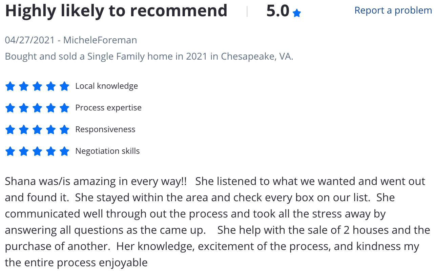Click the Report a problem link
This screenshot has height=271, width=435.
(393, 11)
